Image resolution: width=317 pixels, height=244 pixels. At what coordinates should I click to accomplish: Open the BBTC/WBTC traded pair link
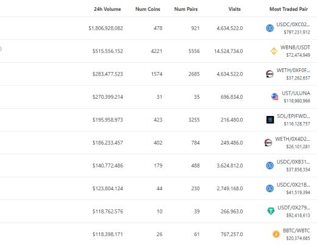tap(296, 231)
